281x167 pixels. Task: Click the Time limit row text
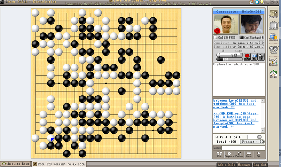coord(239,47)
